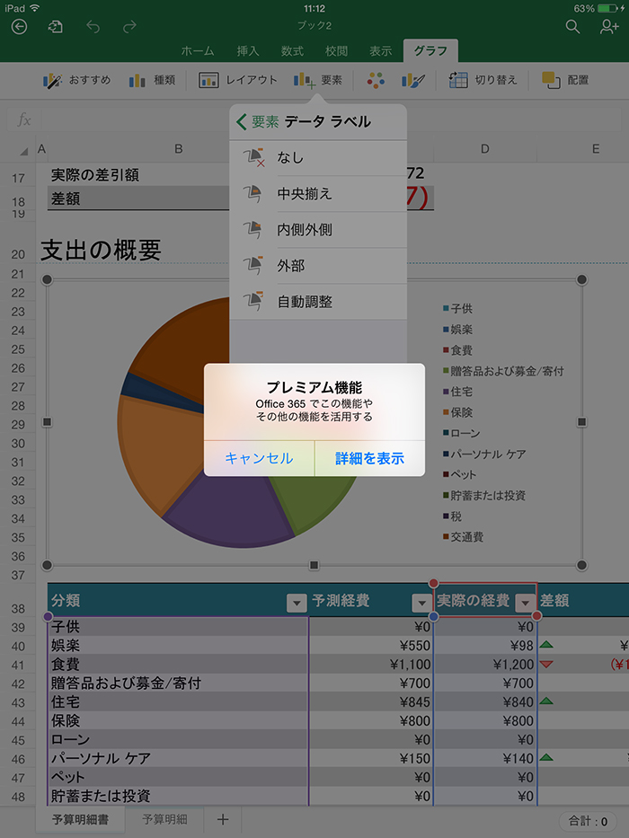The image size is (629, 838).
Task: Go back to 要素 menu
Action: click(257, 122)
